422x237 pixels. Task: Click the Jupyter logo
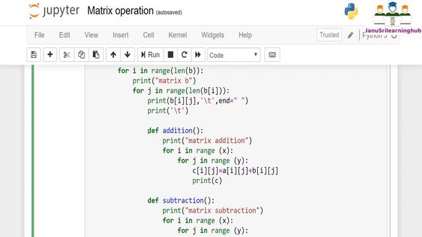click(x=54, y=11)
